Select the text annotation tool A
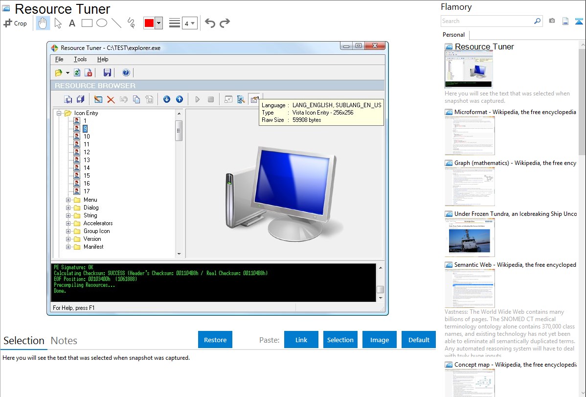This screenshot has height=397, width=586. (72, 23)
